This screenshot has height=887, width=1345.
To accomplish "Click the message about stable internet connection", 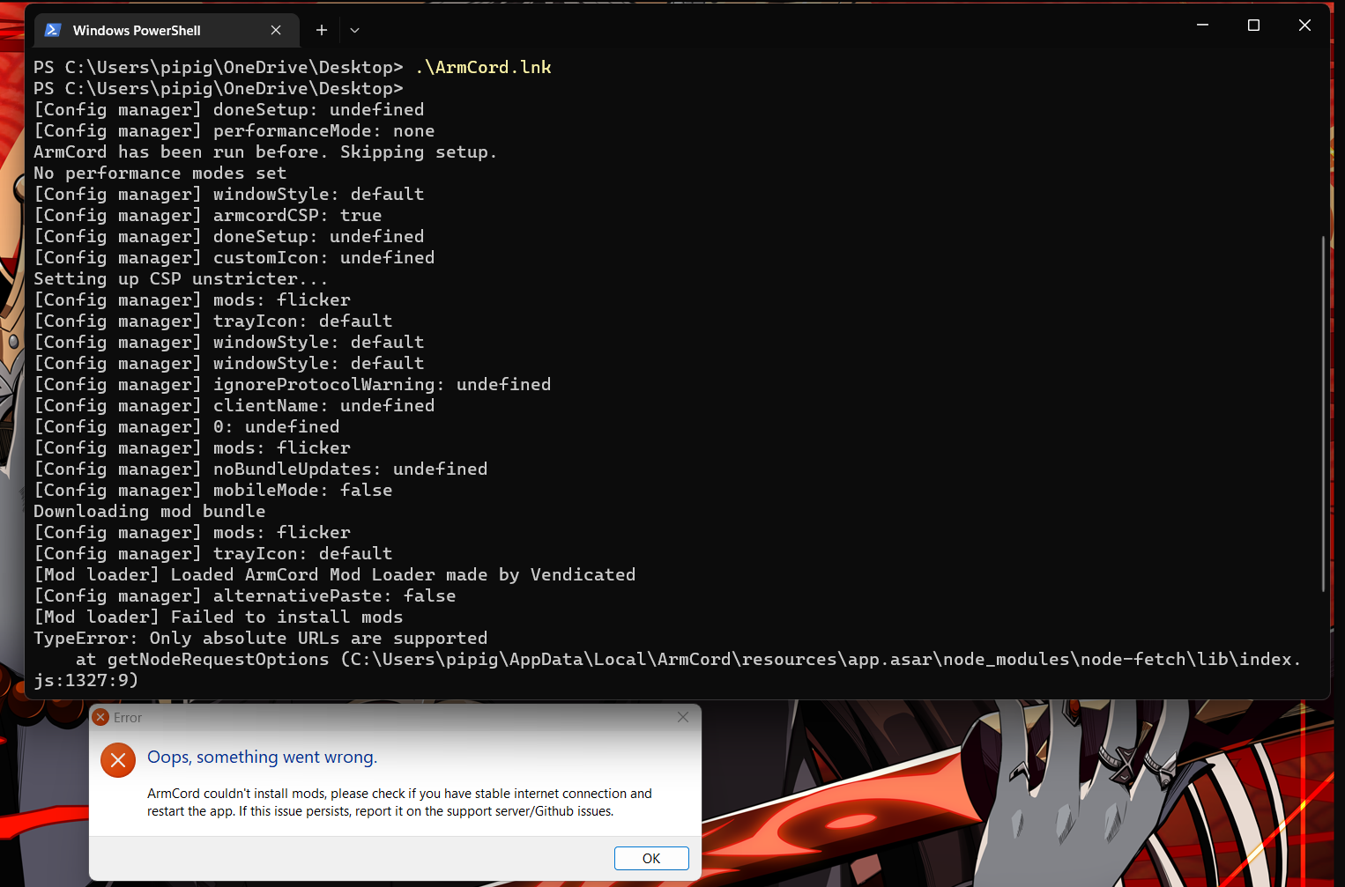I will tap(399, 802).
